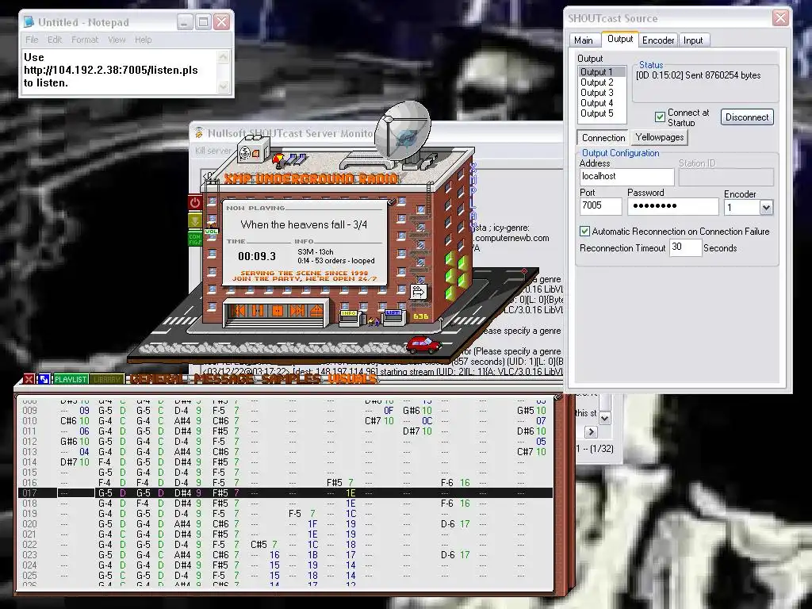Open the Encoder dropdown
This screenshot has width=812, height=609.
tap(766, 208)
